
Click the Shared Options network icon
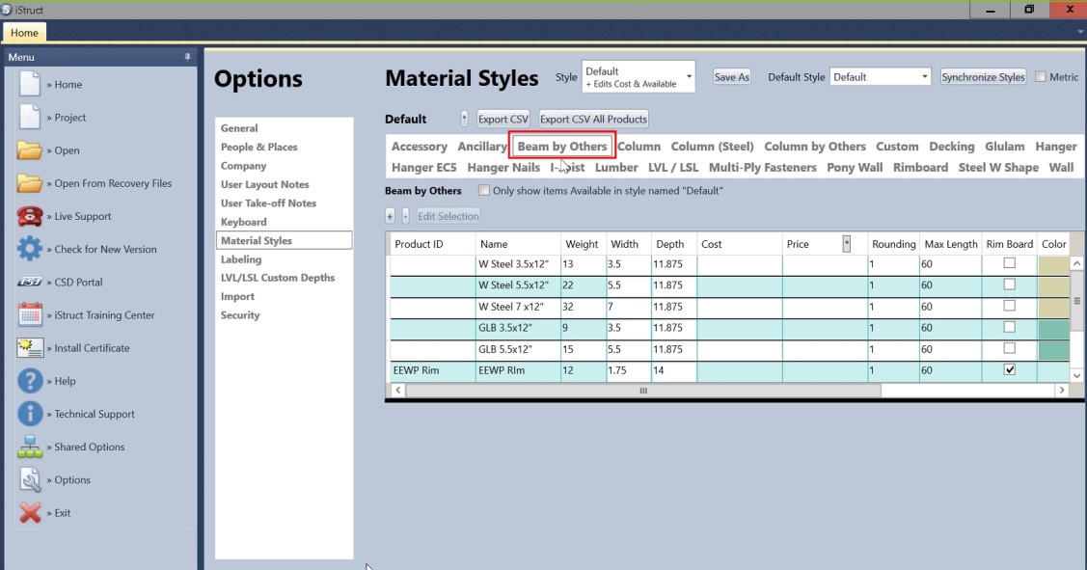pos(30,447)
